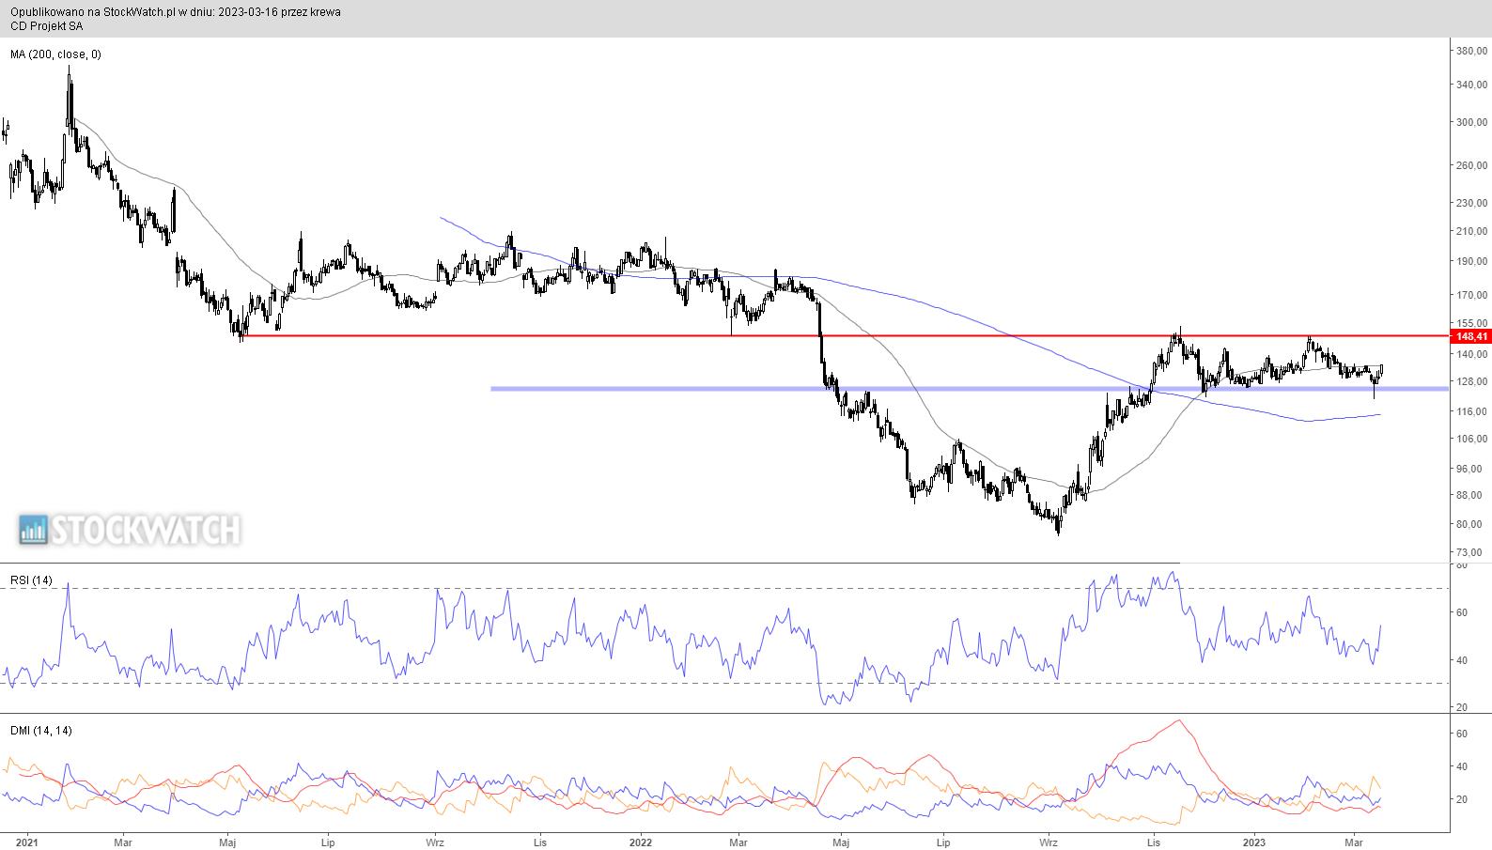Click the CD Projekt SA title text
The width and height of the screenshot is (1492, 850).
(47, 26)
